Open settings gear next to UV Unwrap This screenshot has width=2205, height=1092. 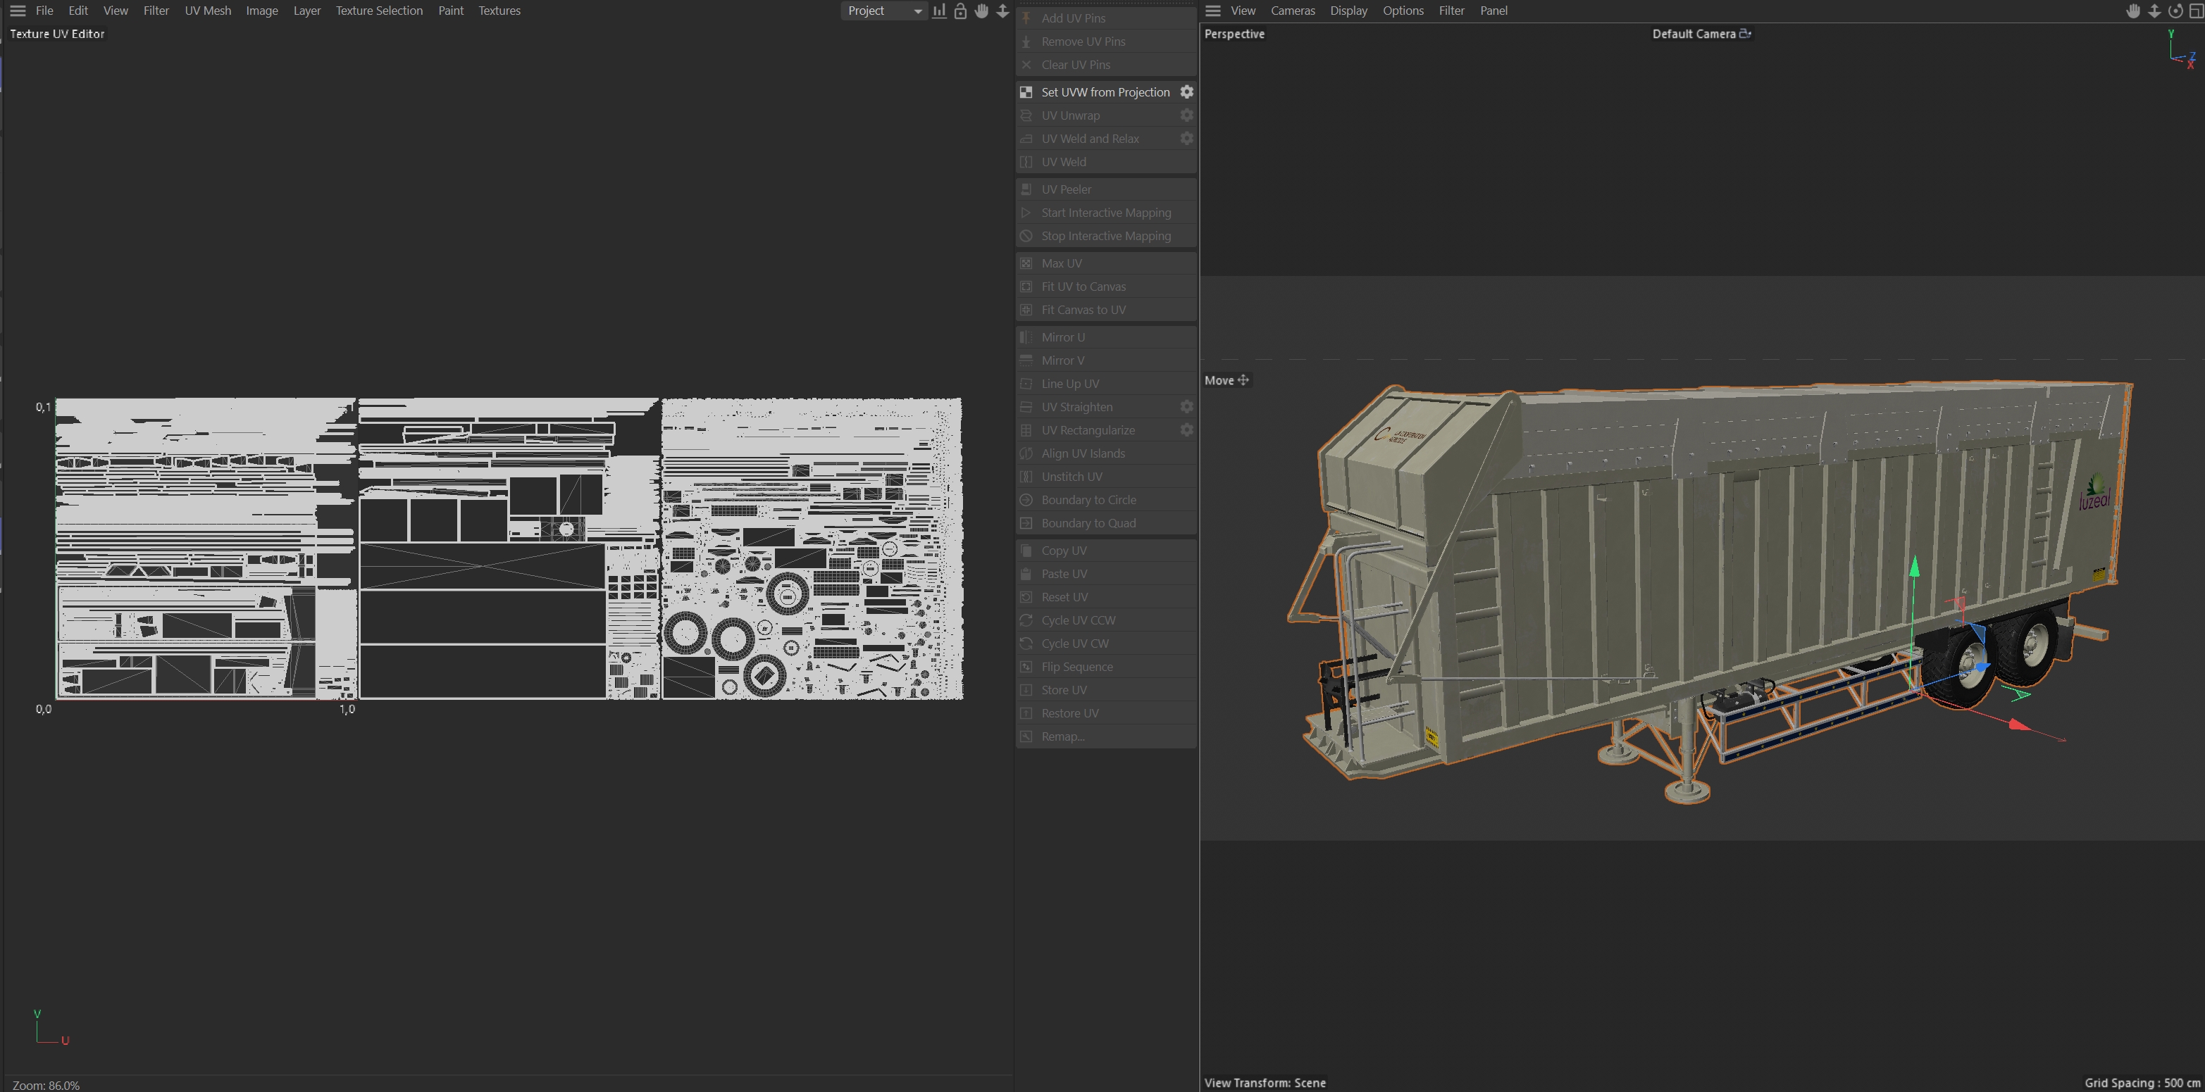(x=1186, y=115)
